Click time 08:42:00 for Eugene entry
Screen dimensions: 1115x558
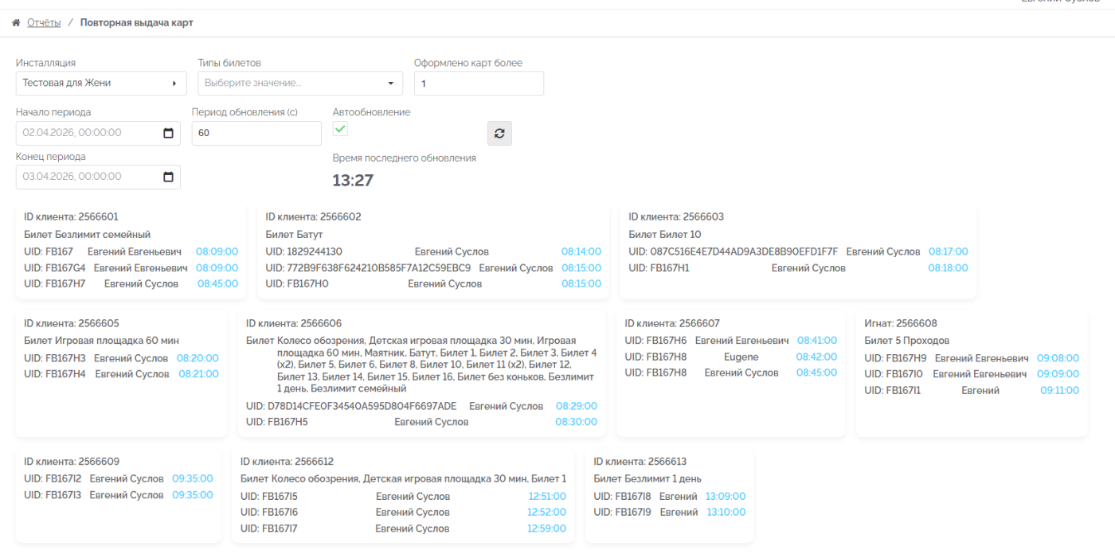(x=816, y=357)
